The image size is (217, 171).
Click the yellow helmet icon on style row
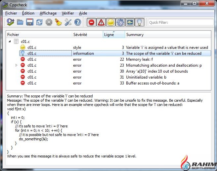[x=23, y=48]
